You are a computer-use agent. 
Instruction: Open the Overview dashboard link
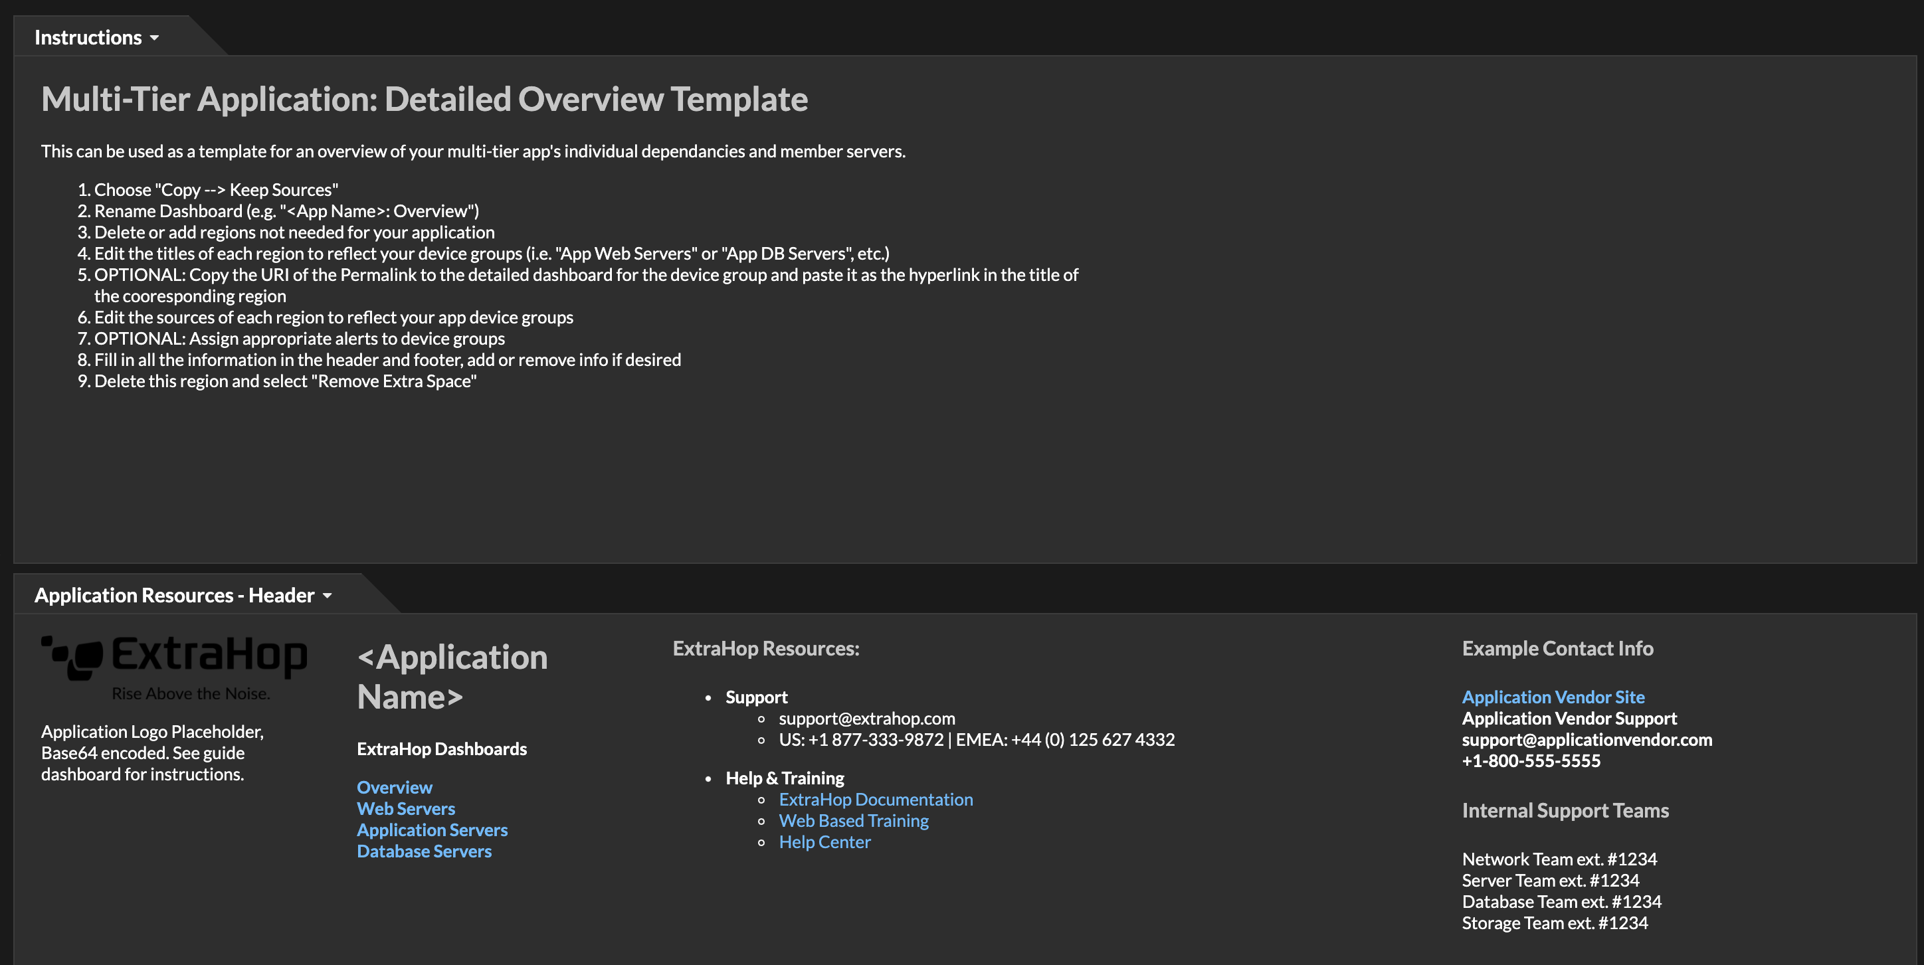(395, 787)
